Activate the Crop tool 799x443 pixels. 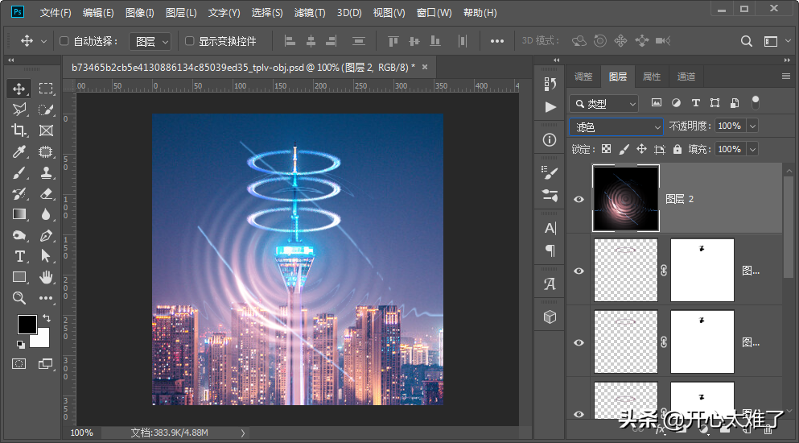click(19, 130)
